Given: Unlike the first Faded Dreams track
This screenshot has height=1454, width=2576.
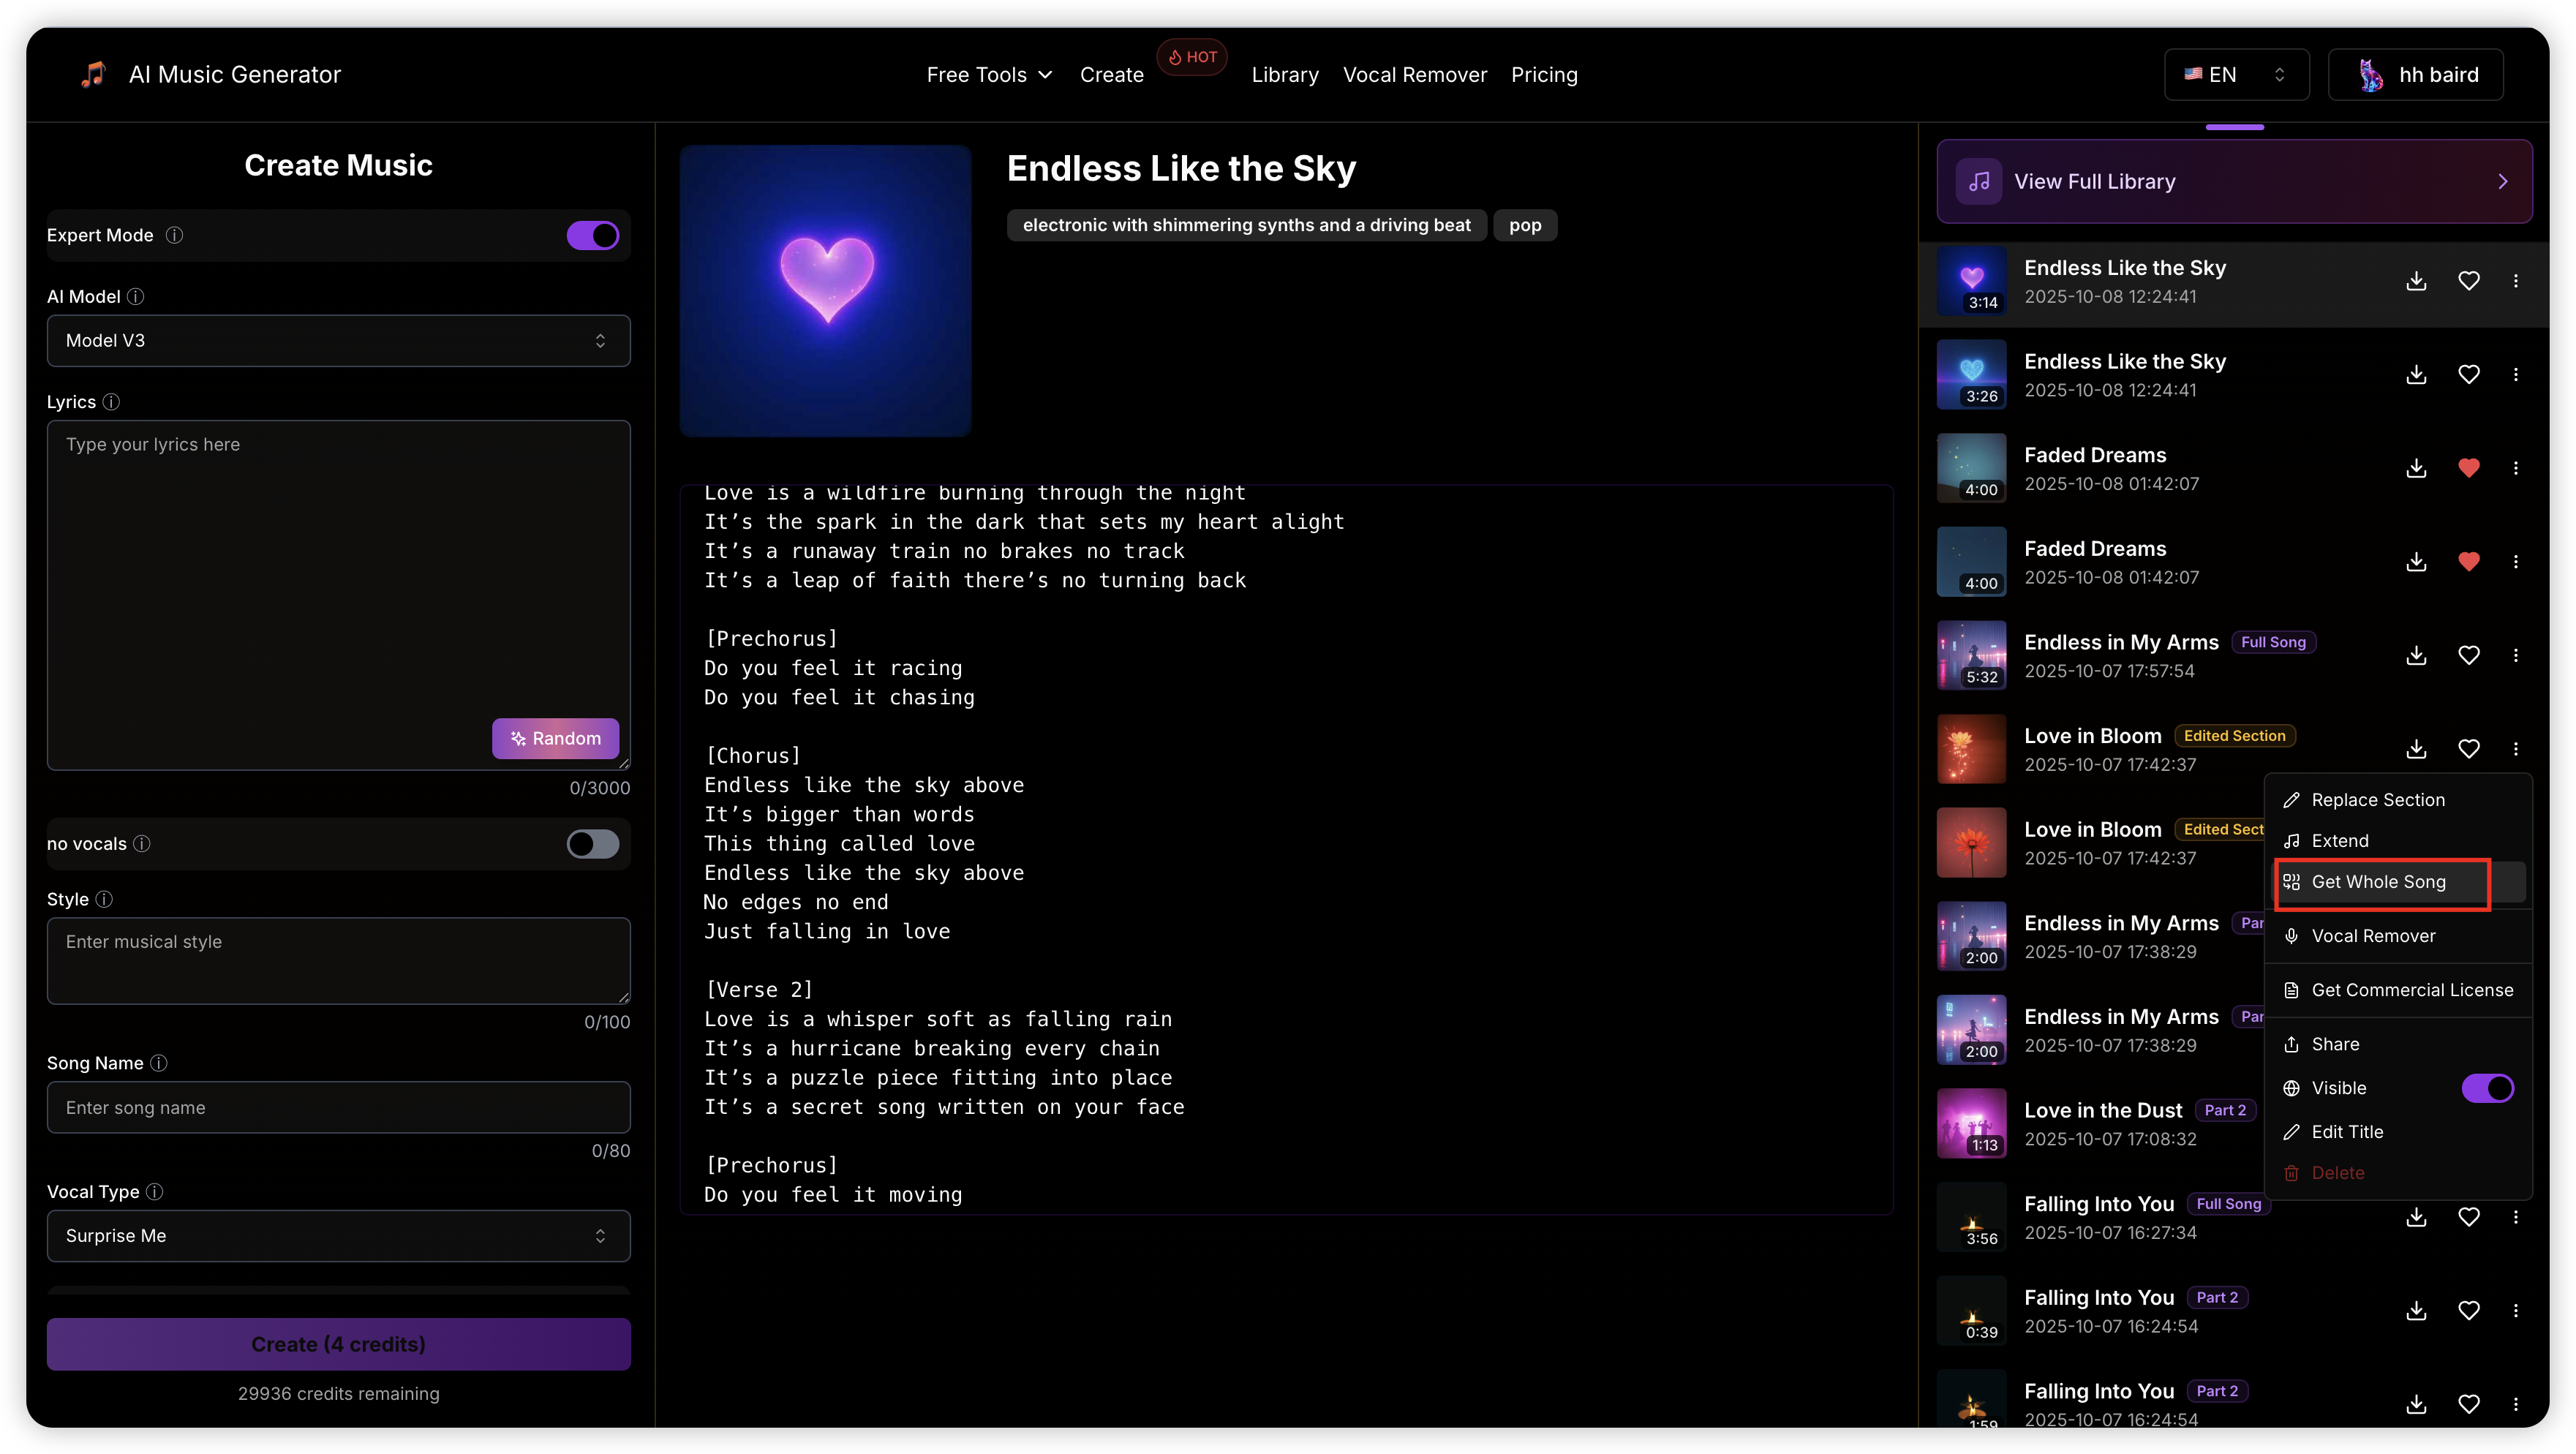Looking at the screenshot, I should pyautogui.click(x=2468, y=468).
